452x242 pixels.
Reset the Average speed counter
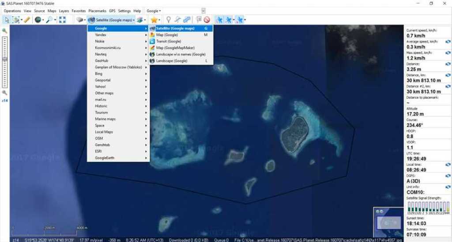click(448, 41)
